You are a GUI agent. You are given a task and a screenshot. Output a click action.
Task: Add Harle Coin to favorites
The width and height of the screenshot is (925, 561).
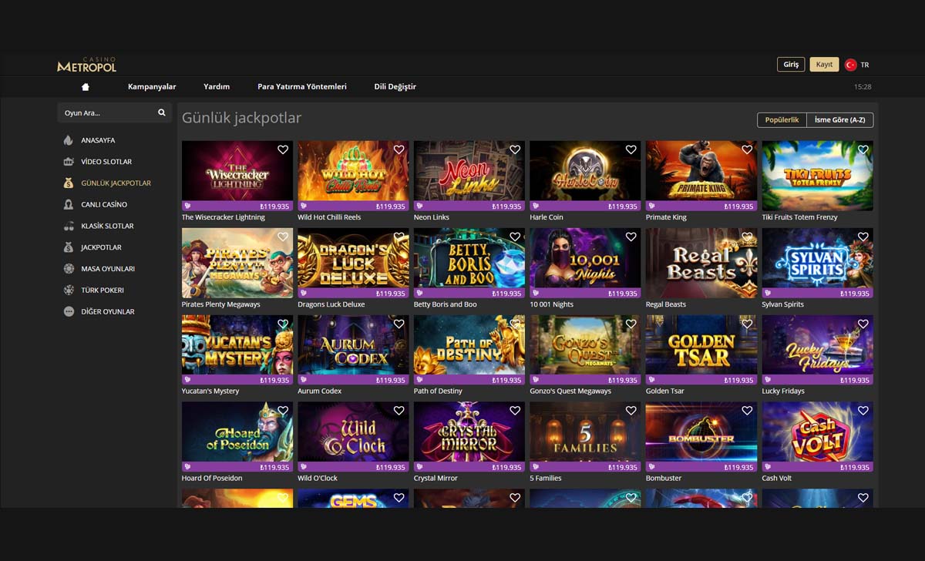coord(631,149)
